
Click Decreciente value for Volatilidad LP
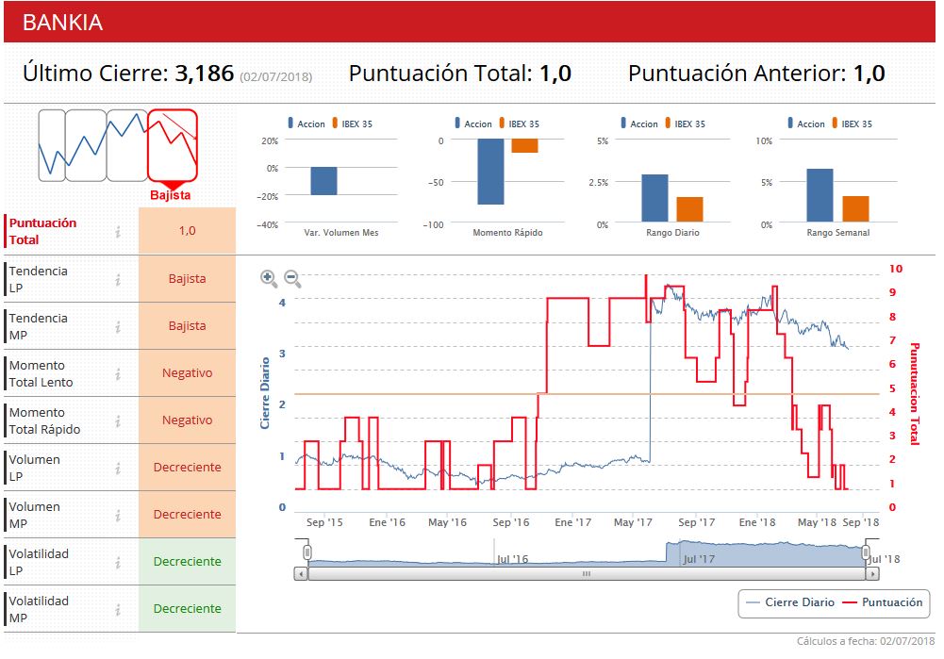coord(188,562)
